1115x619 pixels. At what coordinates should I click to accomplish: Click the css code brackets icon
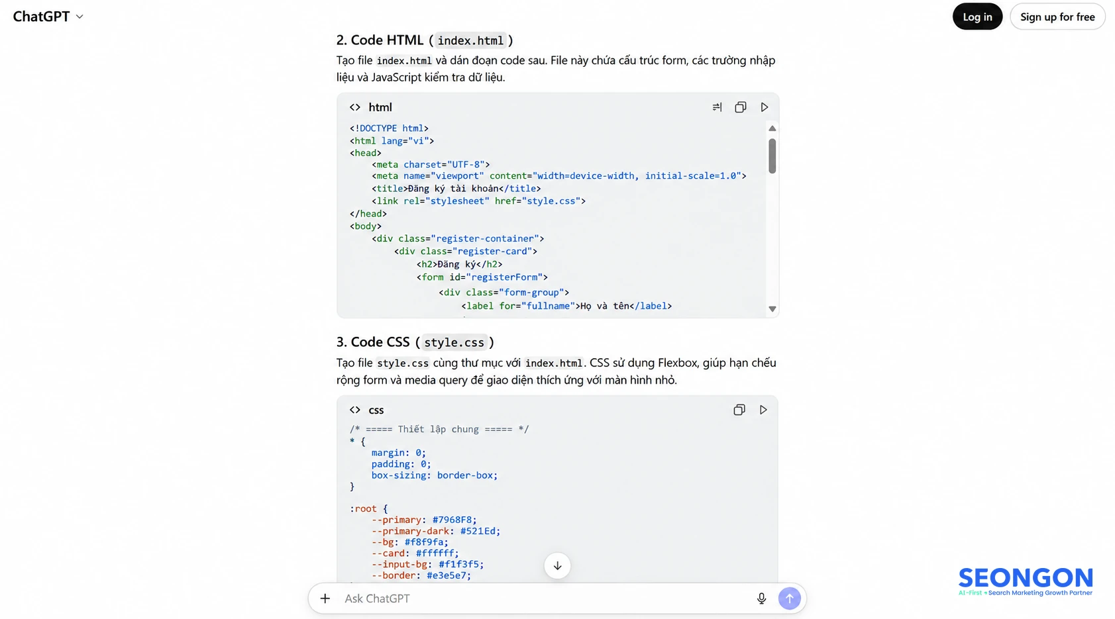pos(355,410)
